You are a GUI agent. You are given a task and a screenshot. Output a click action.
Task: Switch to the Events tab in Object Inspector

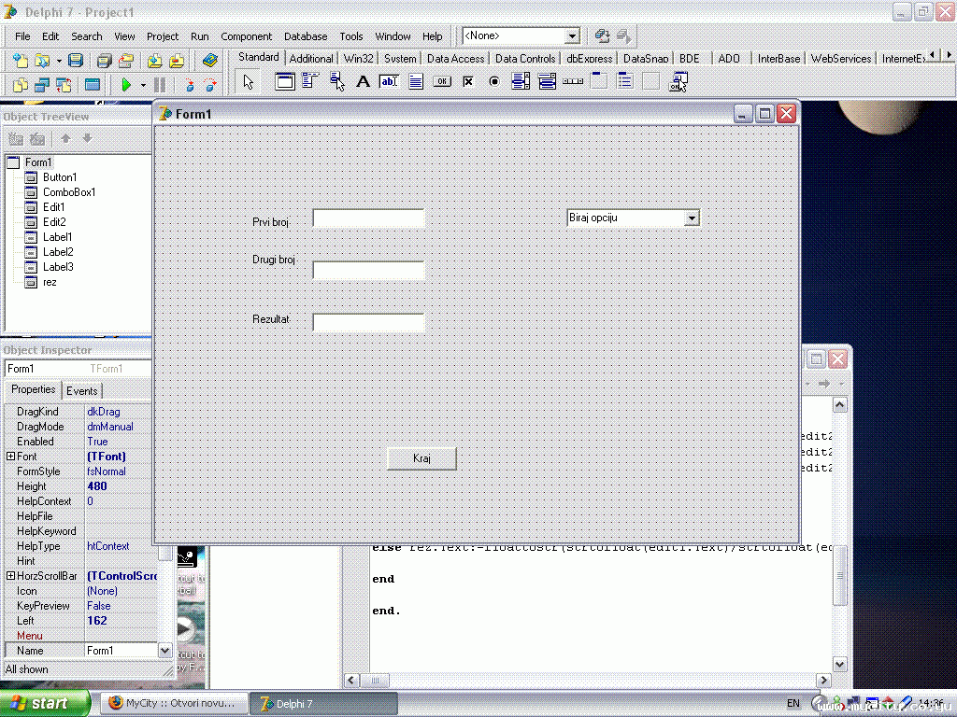click(82, 391)
